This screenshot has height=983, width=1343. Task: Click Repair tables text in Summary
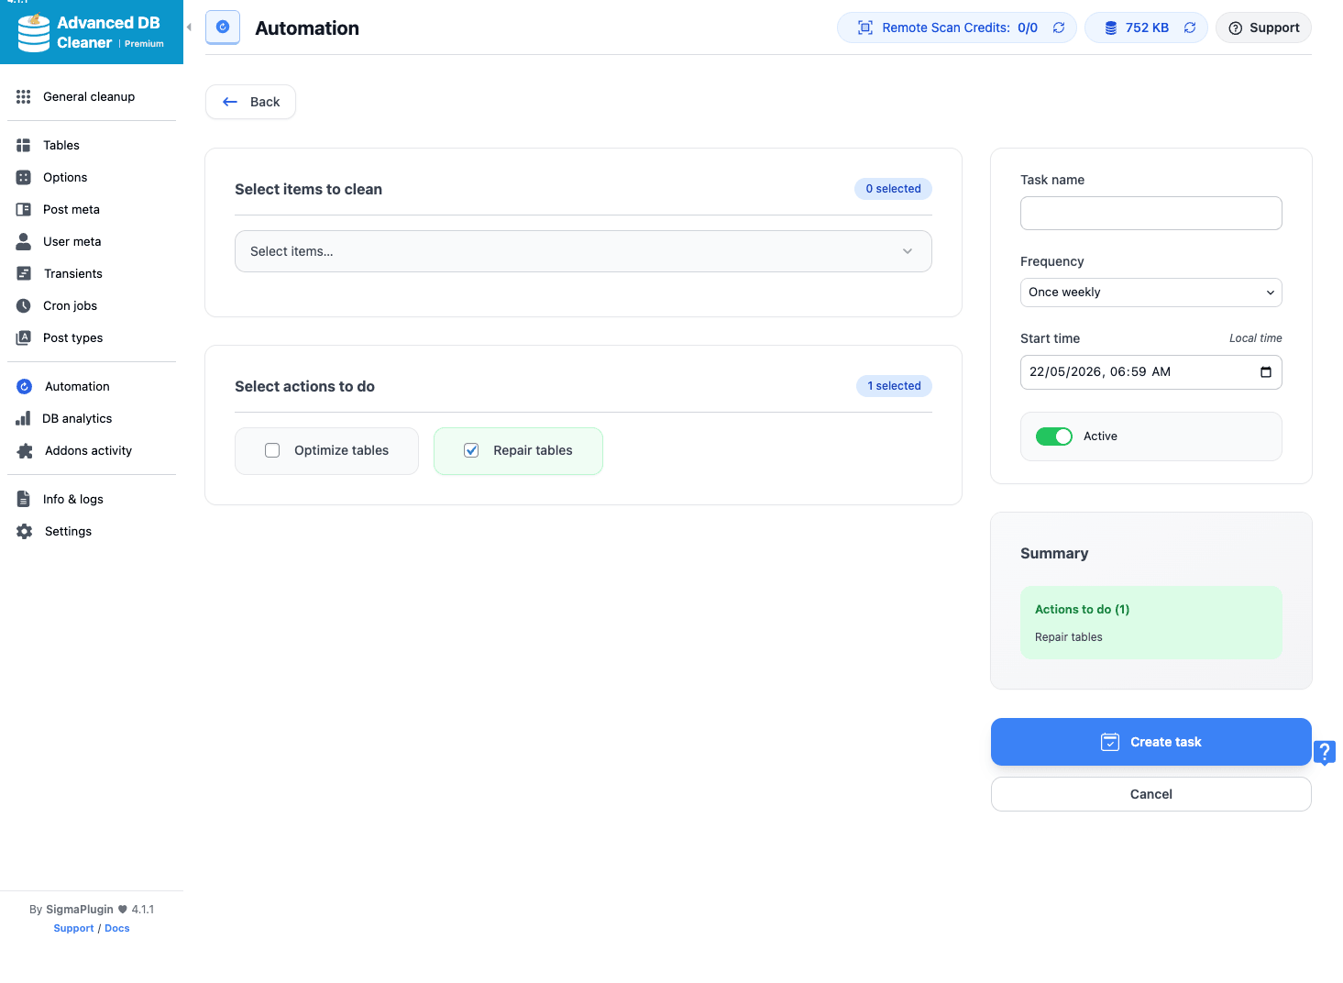pyautogui.click(x=1068, y=637)
